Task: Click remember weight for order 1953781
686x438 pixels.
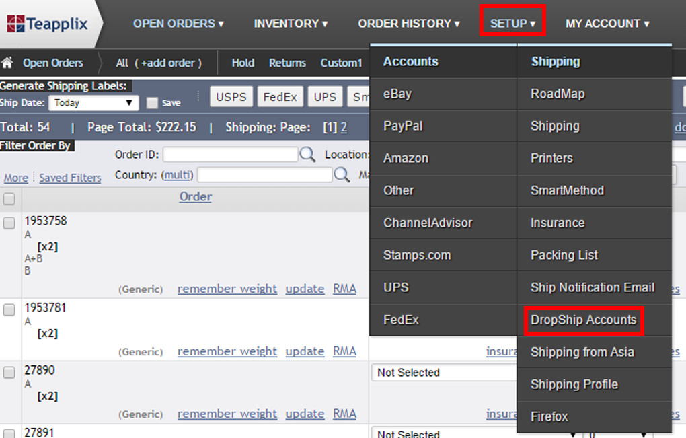Action: click(227, 351)
